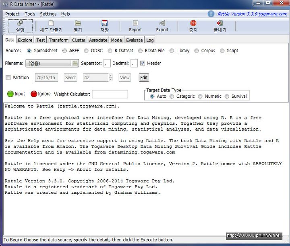Click the folder icon in Filename chooser
This screenshot has width=290, height=246.
[75, 63]
